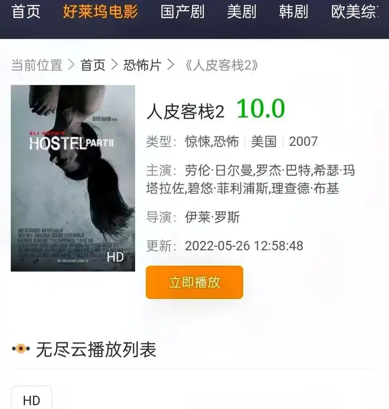Click the 无尽云播放列表 dotted icon
Screen dimensions: 389x409
point(21,349)
